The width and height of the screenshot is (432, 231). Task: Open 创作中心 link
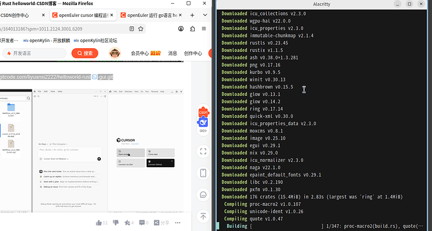(193, 53)
